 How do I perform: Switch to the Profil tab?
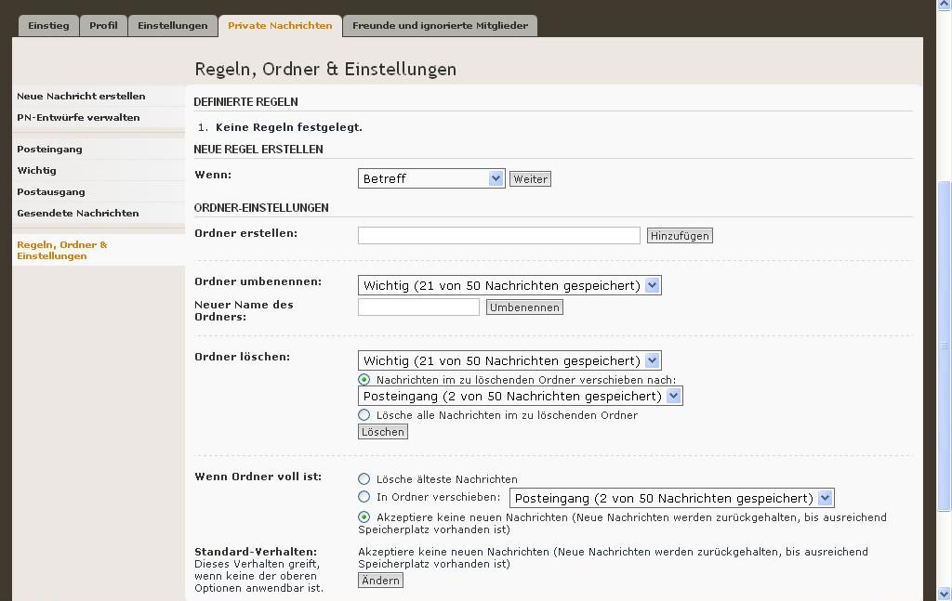coord(103,26)
